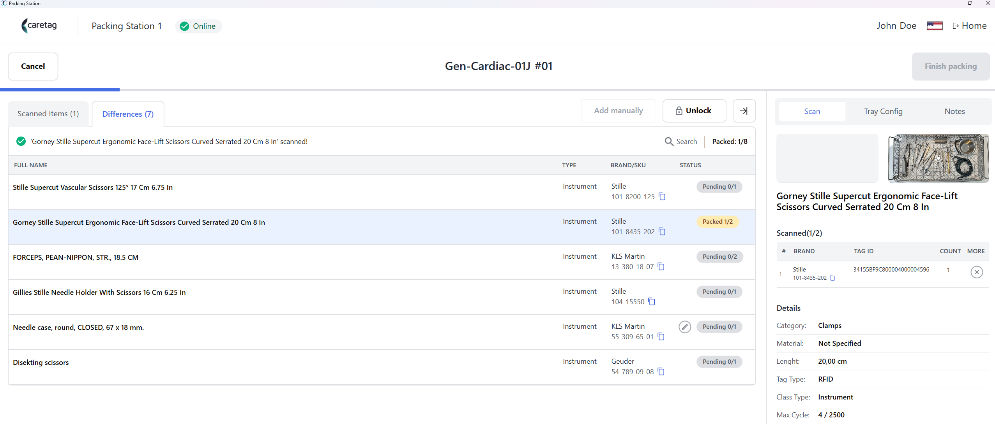Image resolution: width=995 pixels, height=424 pixels.
Task: Click the empty instrument image placeholder
Action: tap(827, 158)
